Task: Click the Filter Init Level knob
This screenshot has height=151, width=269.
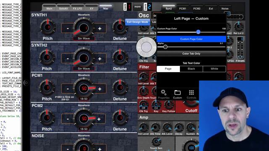Action: [143, 77]
